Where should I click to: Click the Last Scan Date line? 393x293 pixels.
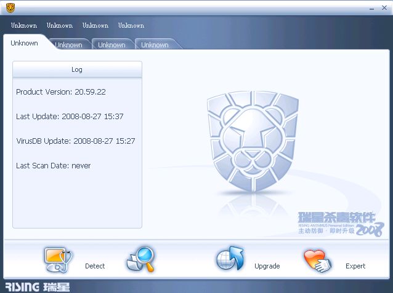point(54,166)
